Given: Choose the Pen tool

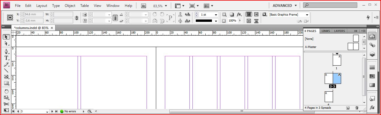Looking at the screenshot, I should (x=6, y=52).
